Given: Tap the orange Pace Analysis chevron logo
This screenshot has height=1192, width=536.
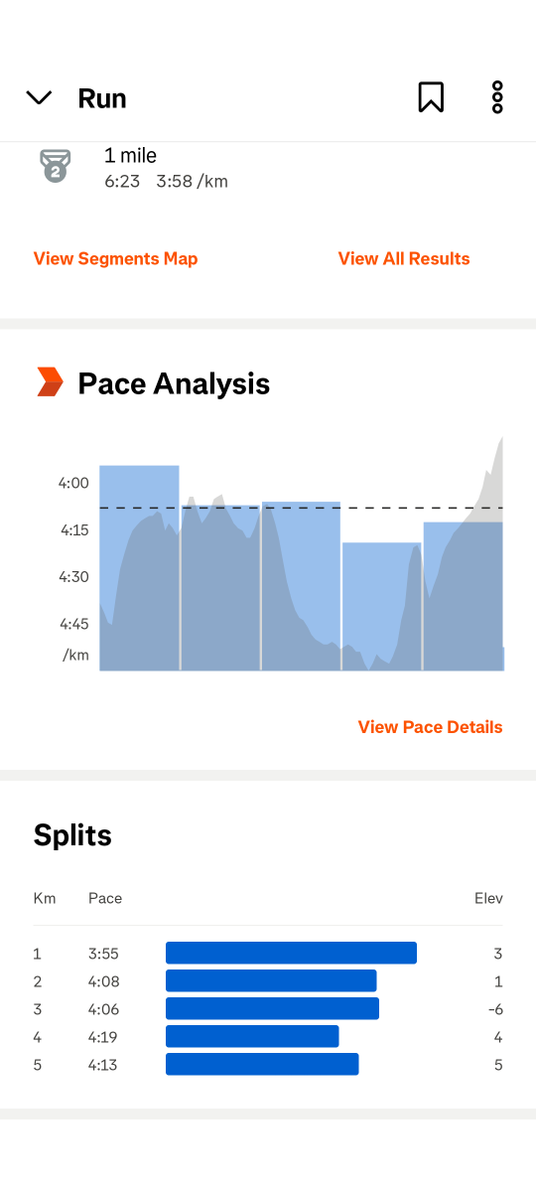Looking at the screenshot, I should tap(50, 382).
